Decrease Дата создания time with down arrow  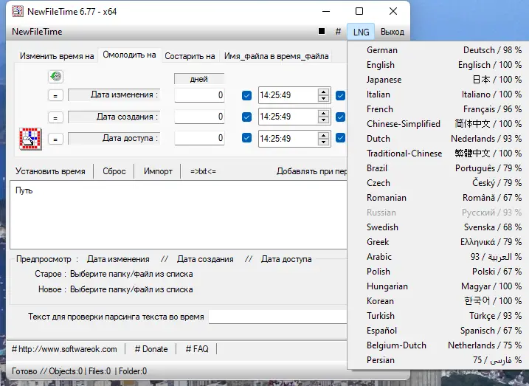(324, 120)
